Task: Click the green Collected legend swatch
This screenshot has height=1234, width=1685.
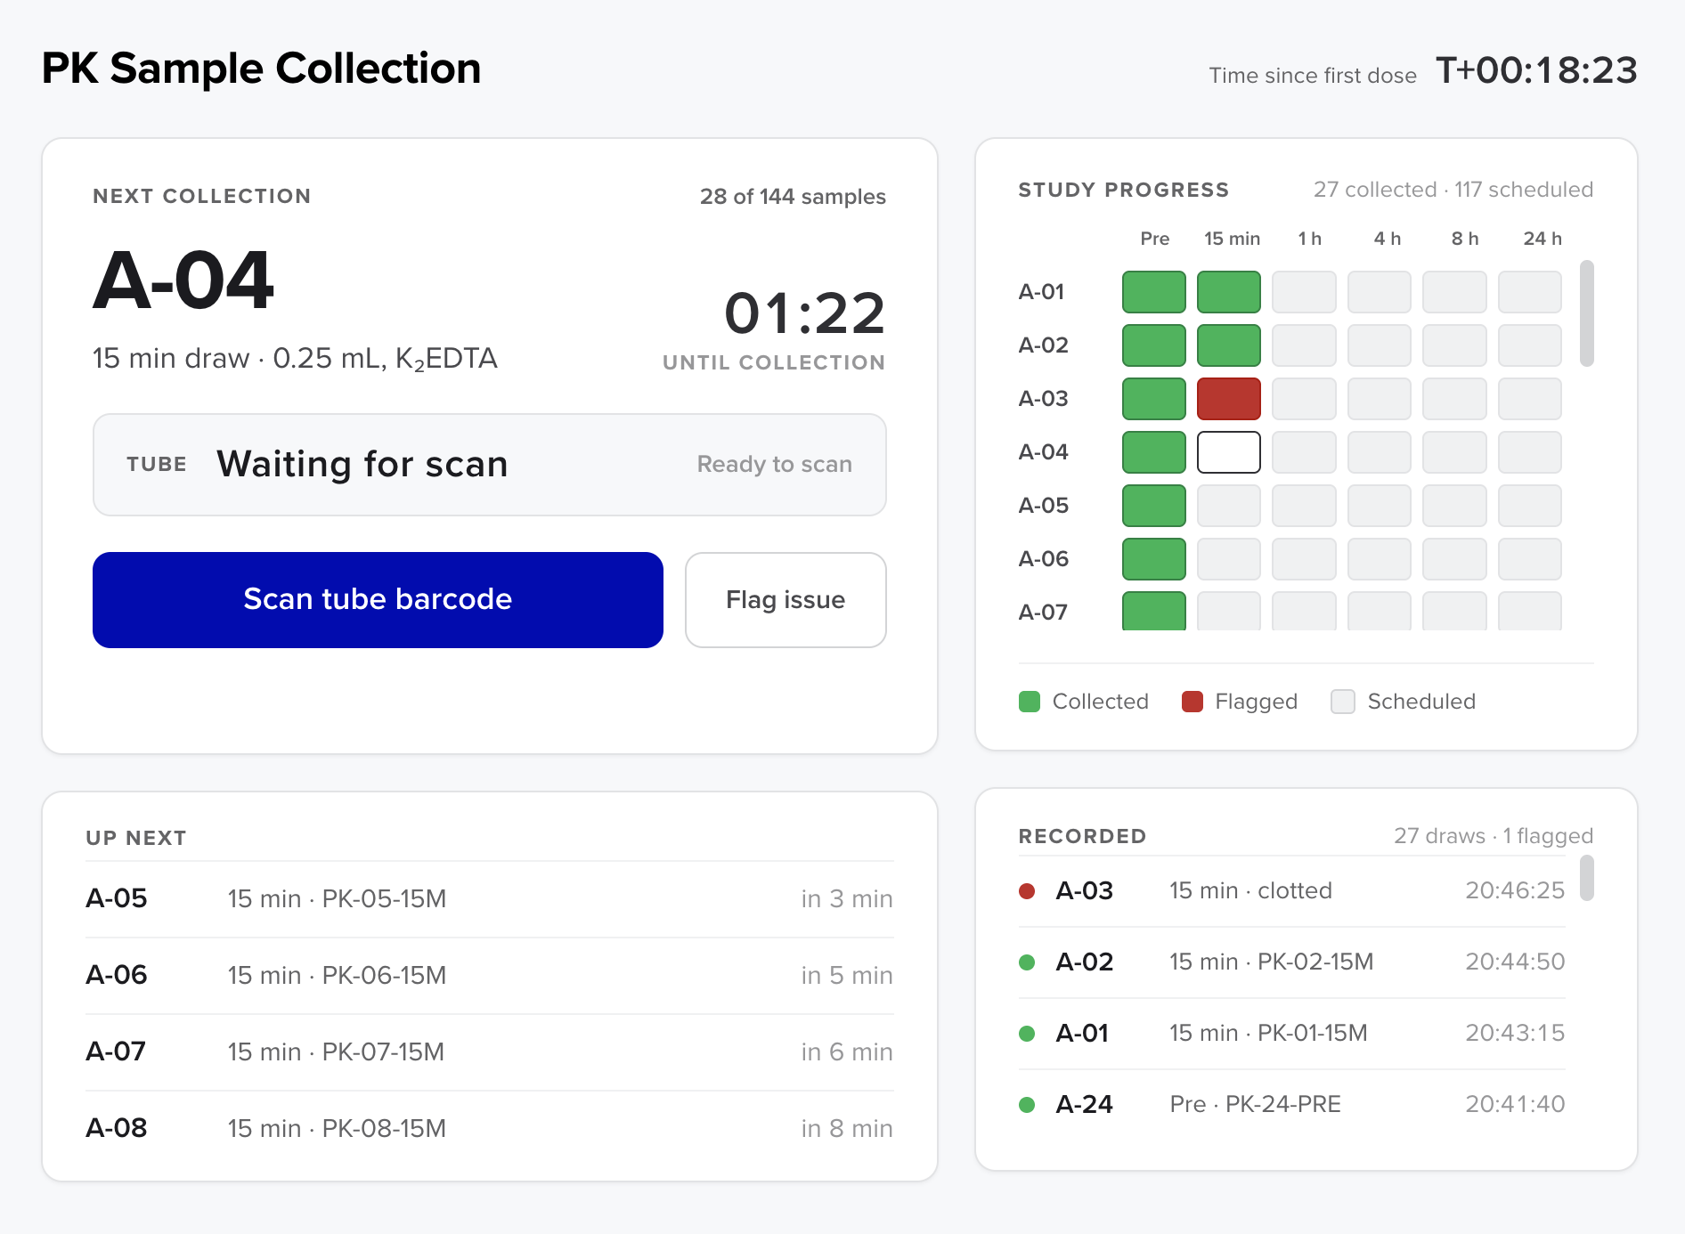Action: click(x=1030, y=702)
